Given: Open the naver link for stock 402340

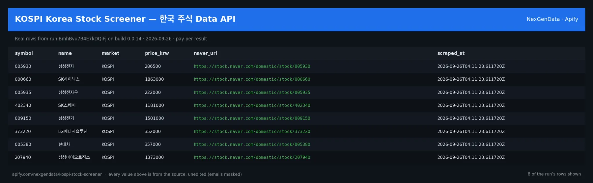Looking at the screenshot, I should (252, 105).
